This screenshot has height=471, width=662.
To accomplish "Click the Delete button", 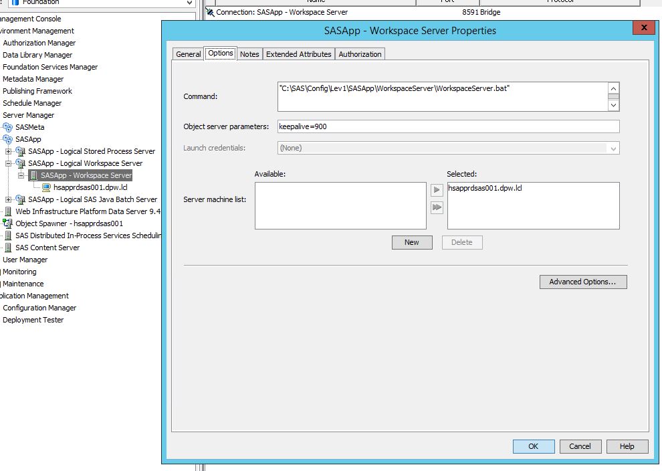I will (462, 242).
